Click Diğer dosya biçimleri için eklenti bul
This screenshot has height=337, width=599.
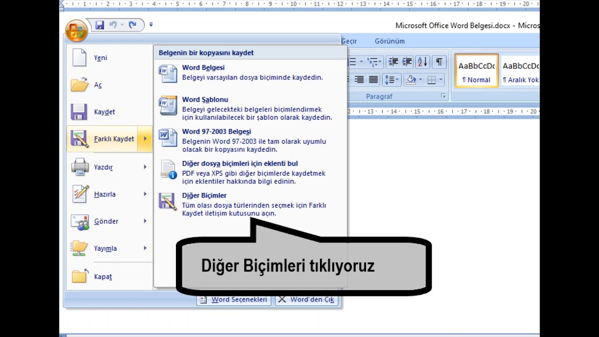pyautogui.click(x=250, y=172)
